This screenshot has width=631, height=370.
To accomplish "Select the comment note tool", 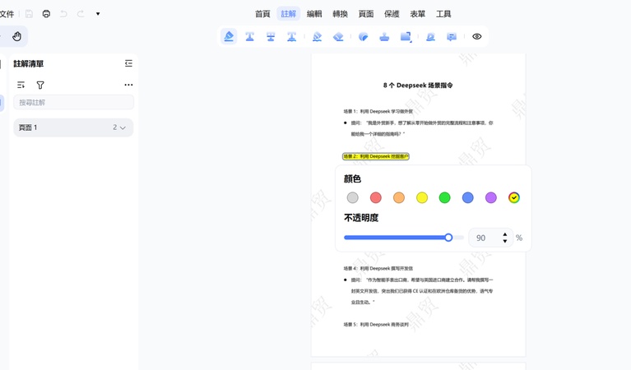I will 452,37.
